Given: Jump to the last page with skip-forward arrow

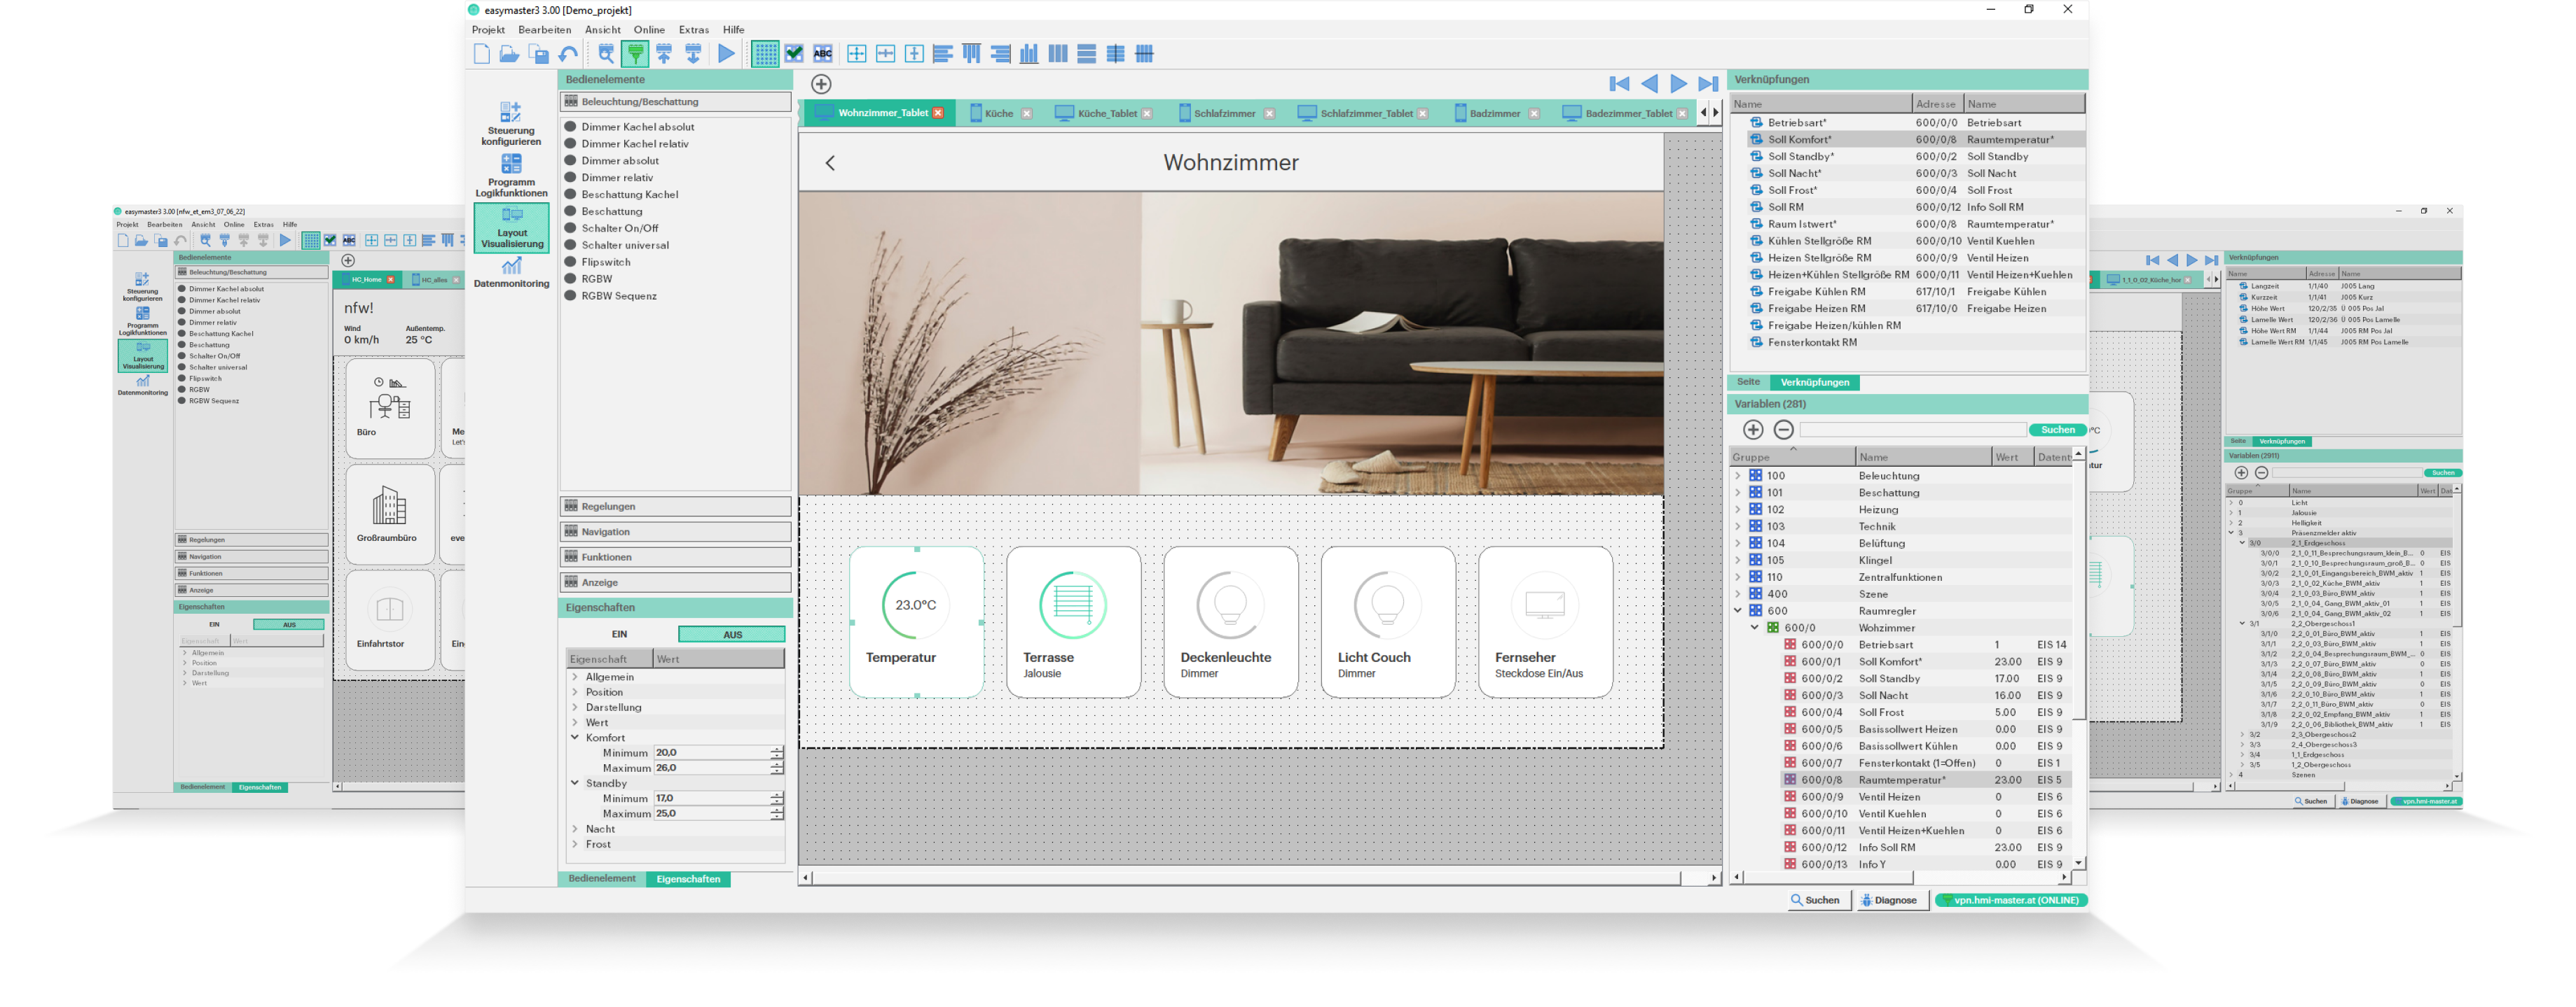Looking at the screenshot, I should tap(1708, 84).
